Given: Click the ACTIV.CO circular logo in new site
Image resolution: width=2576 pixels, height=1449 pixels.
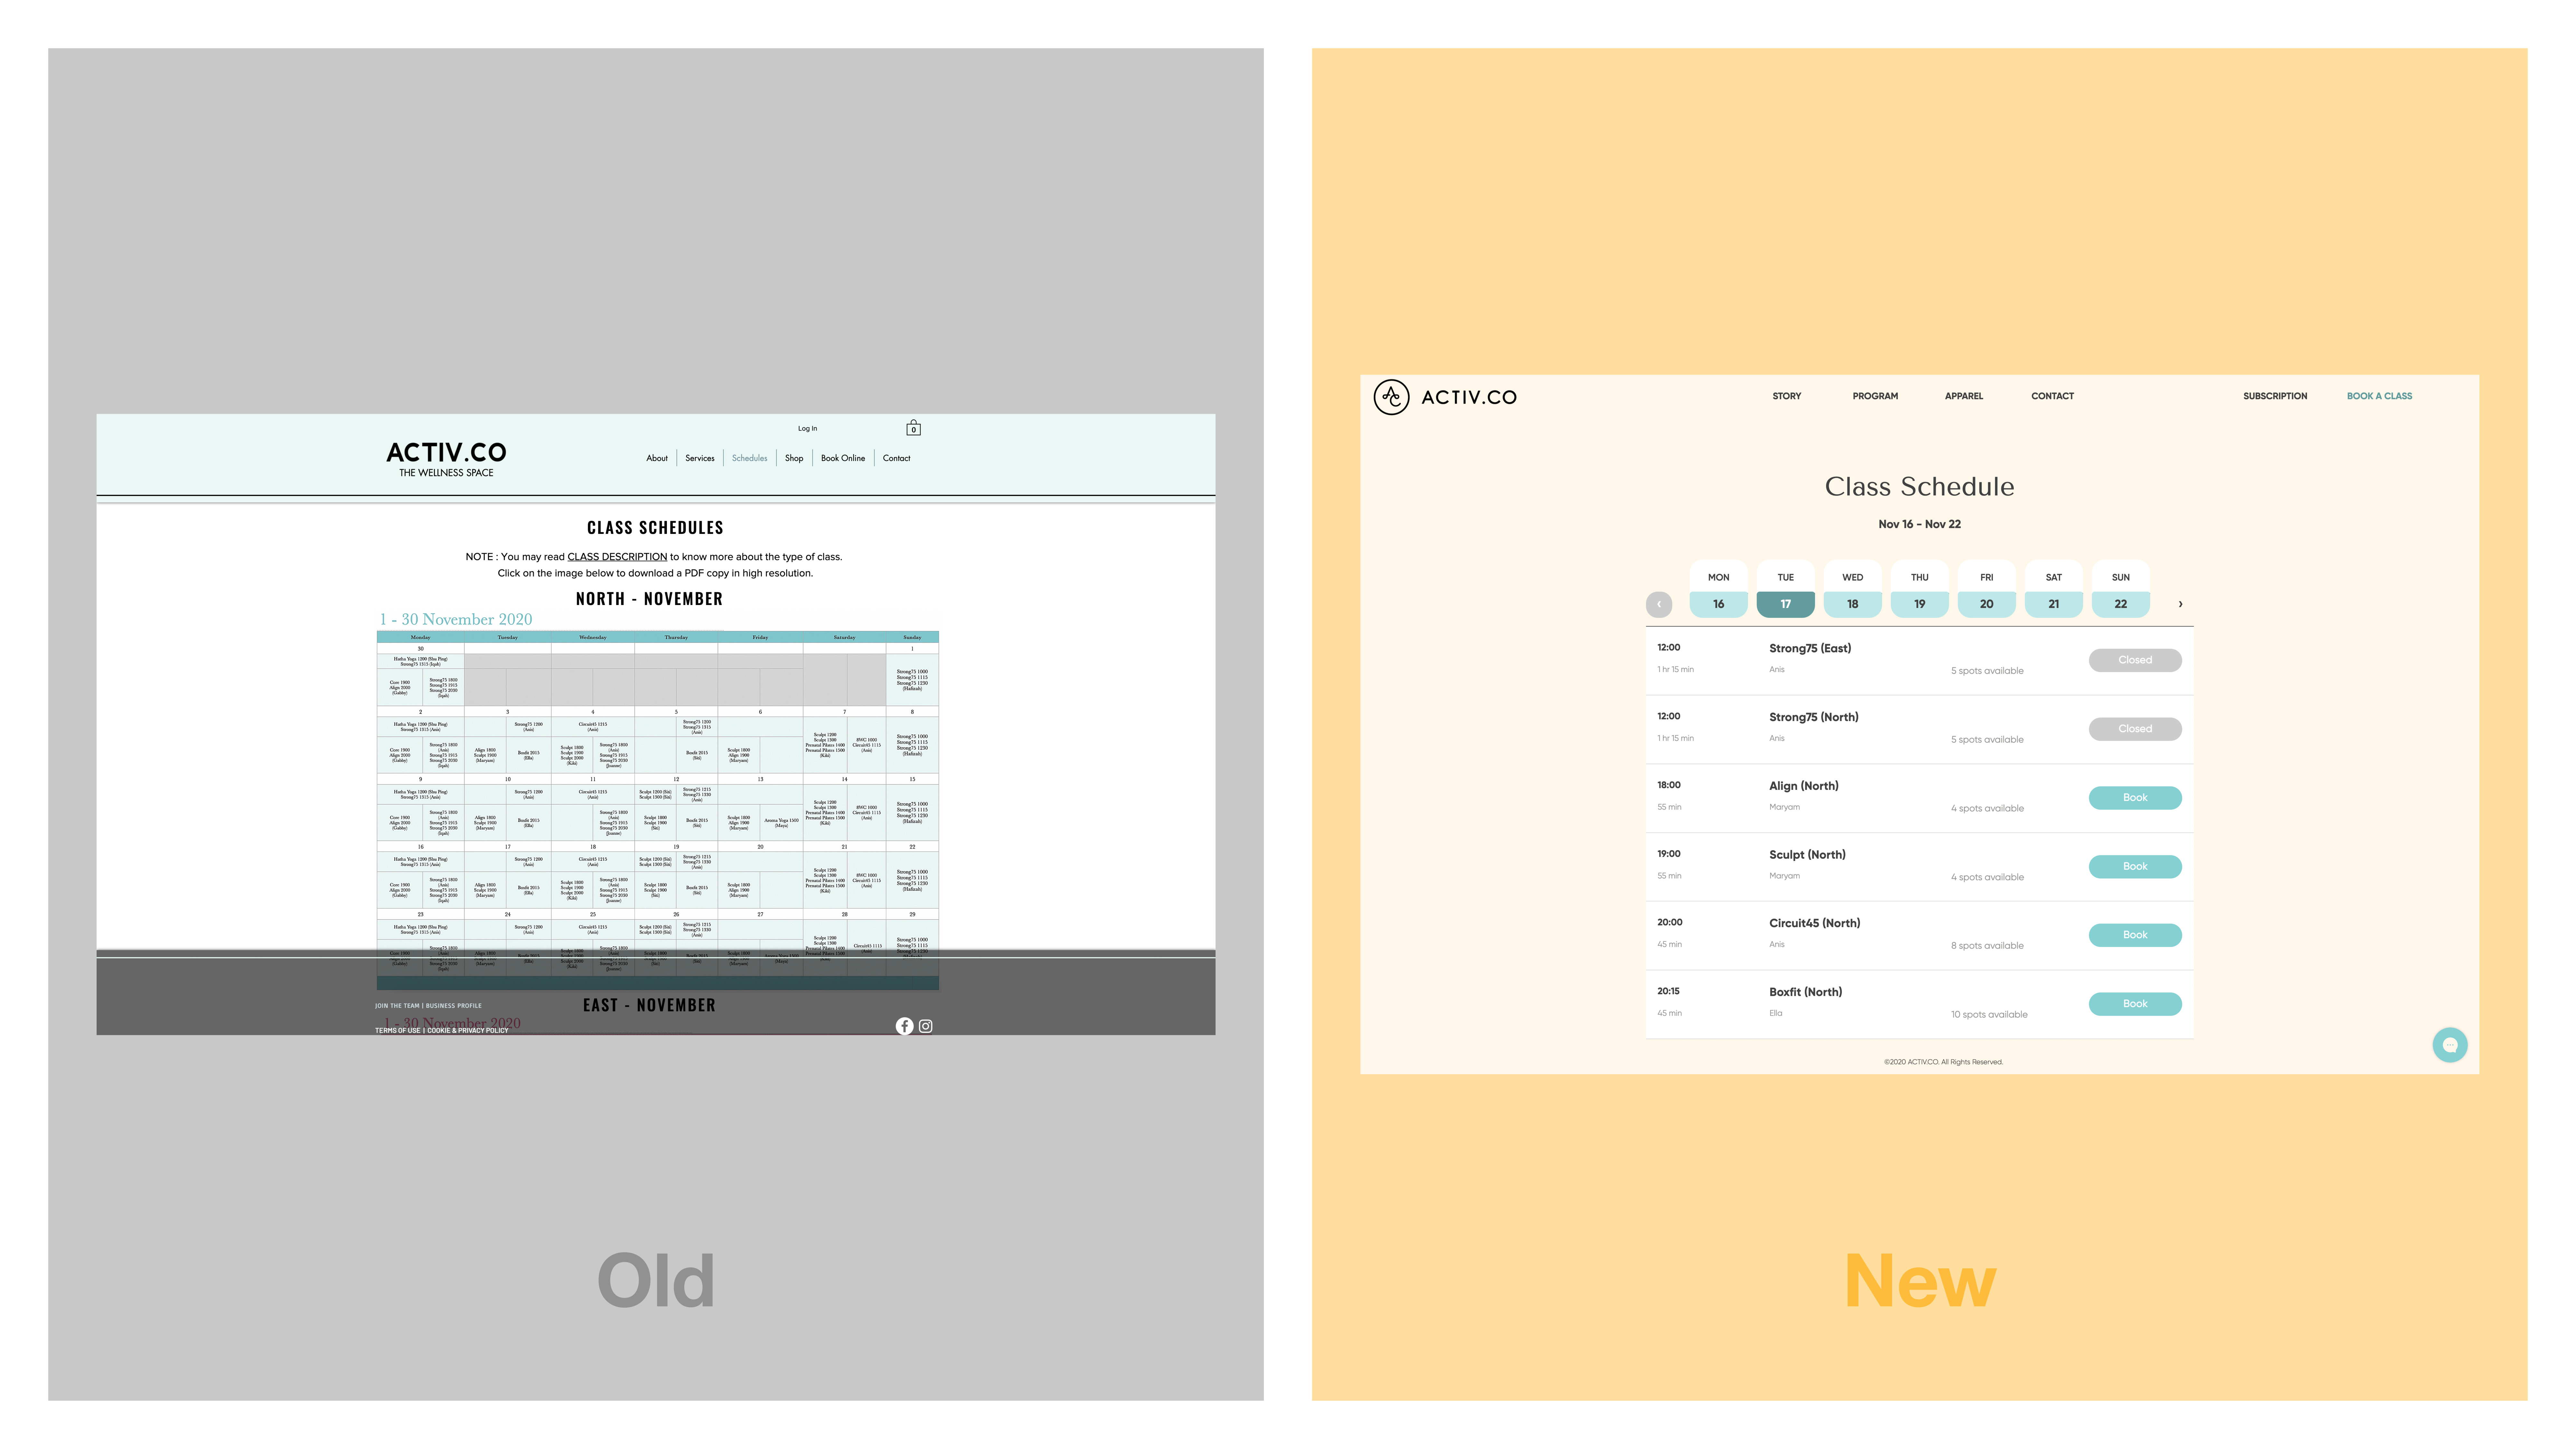Looking at the screenshot, I should [1391, 397].
